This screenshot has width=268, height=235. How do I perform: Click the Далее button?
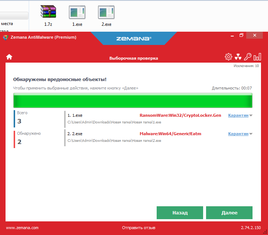229,213
